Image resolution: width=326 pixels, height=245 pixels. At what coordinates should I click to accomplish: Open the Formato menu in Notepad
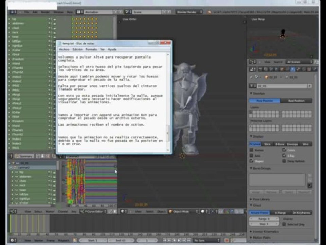91,49
